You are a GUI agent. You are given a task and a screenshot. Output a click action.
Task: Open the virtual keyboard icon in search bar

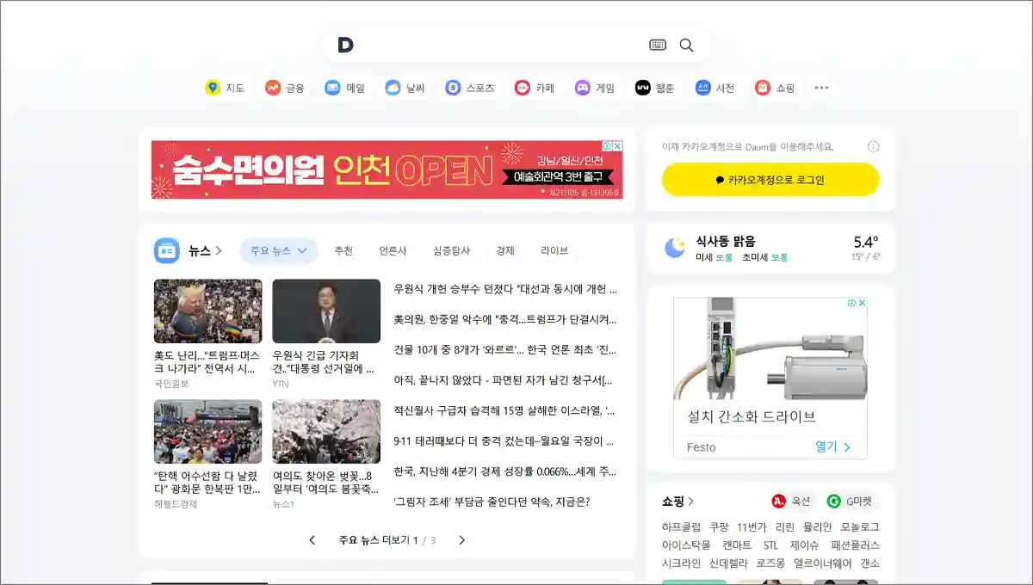[x=657, y=44]
